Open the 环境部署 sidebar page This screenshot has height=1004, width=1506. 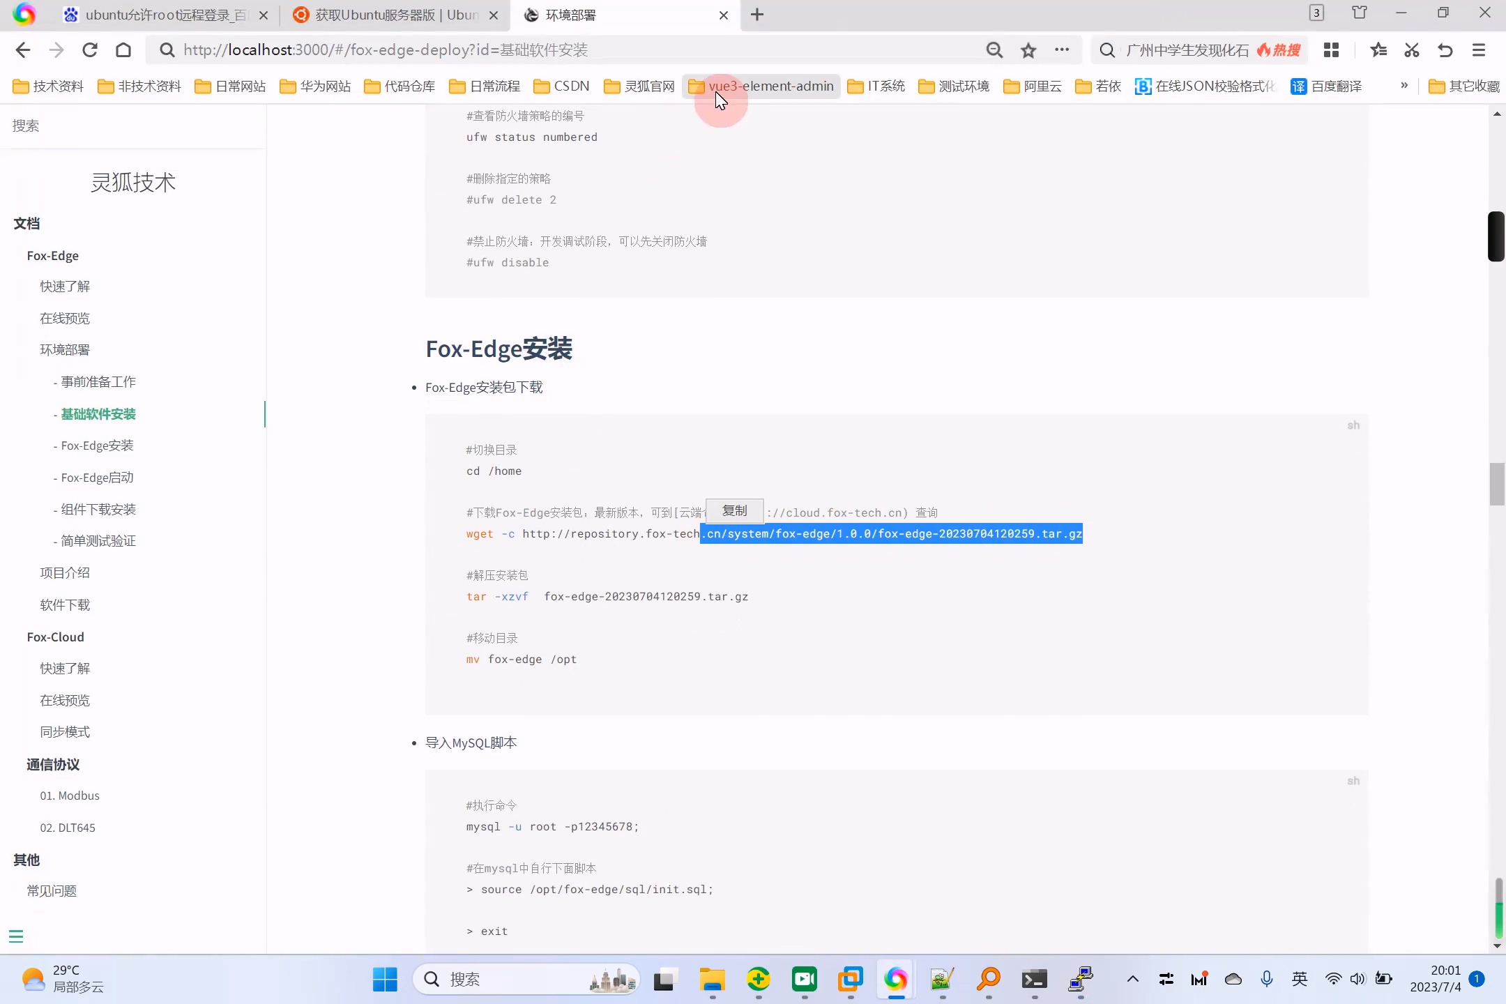(x=65, y=350)
